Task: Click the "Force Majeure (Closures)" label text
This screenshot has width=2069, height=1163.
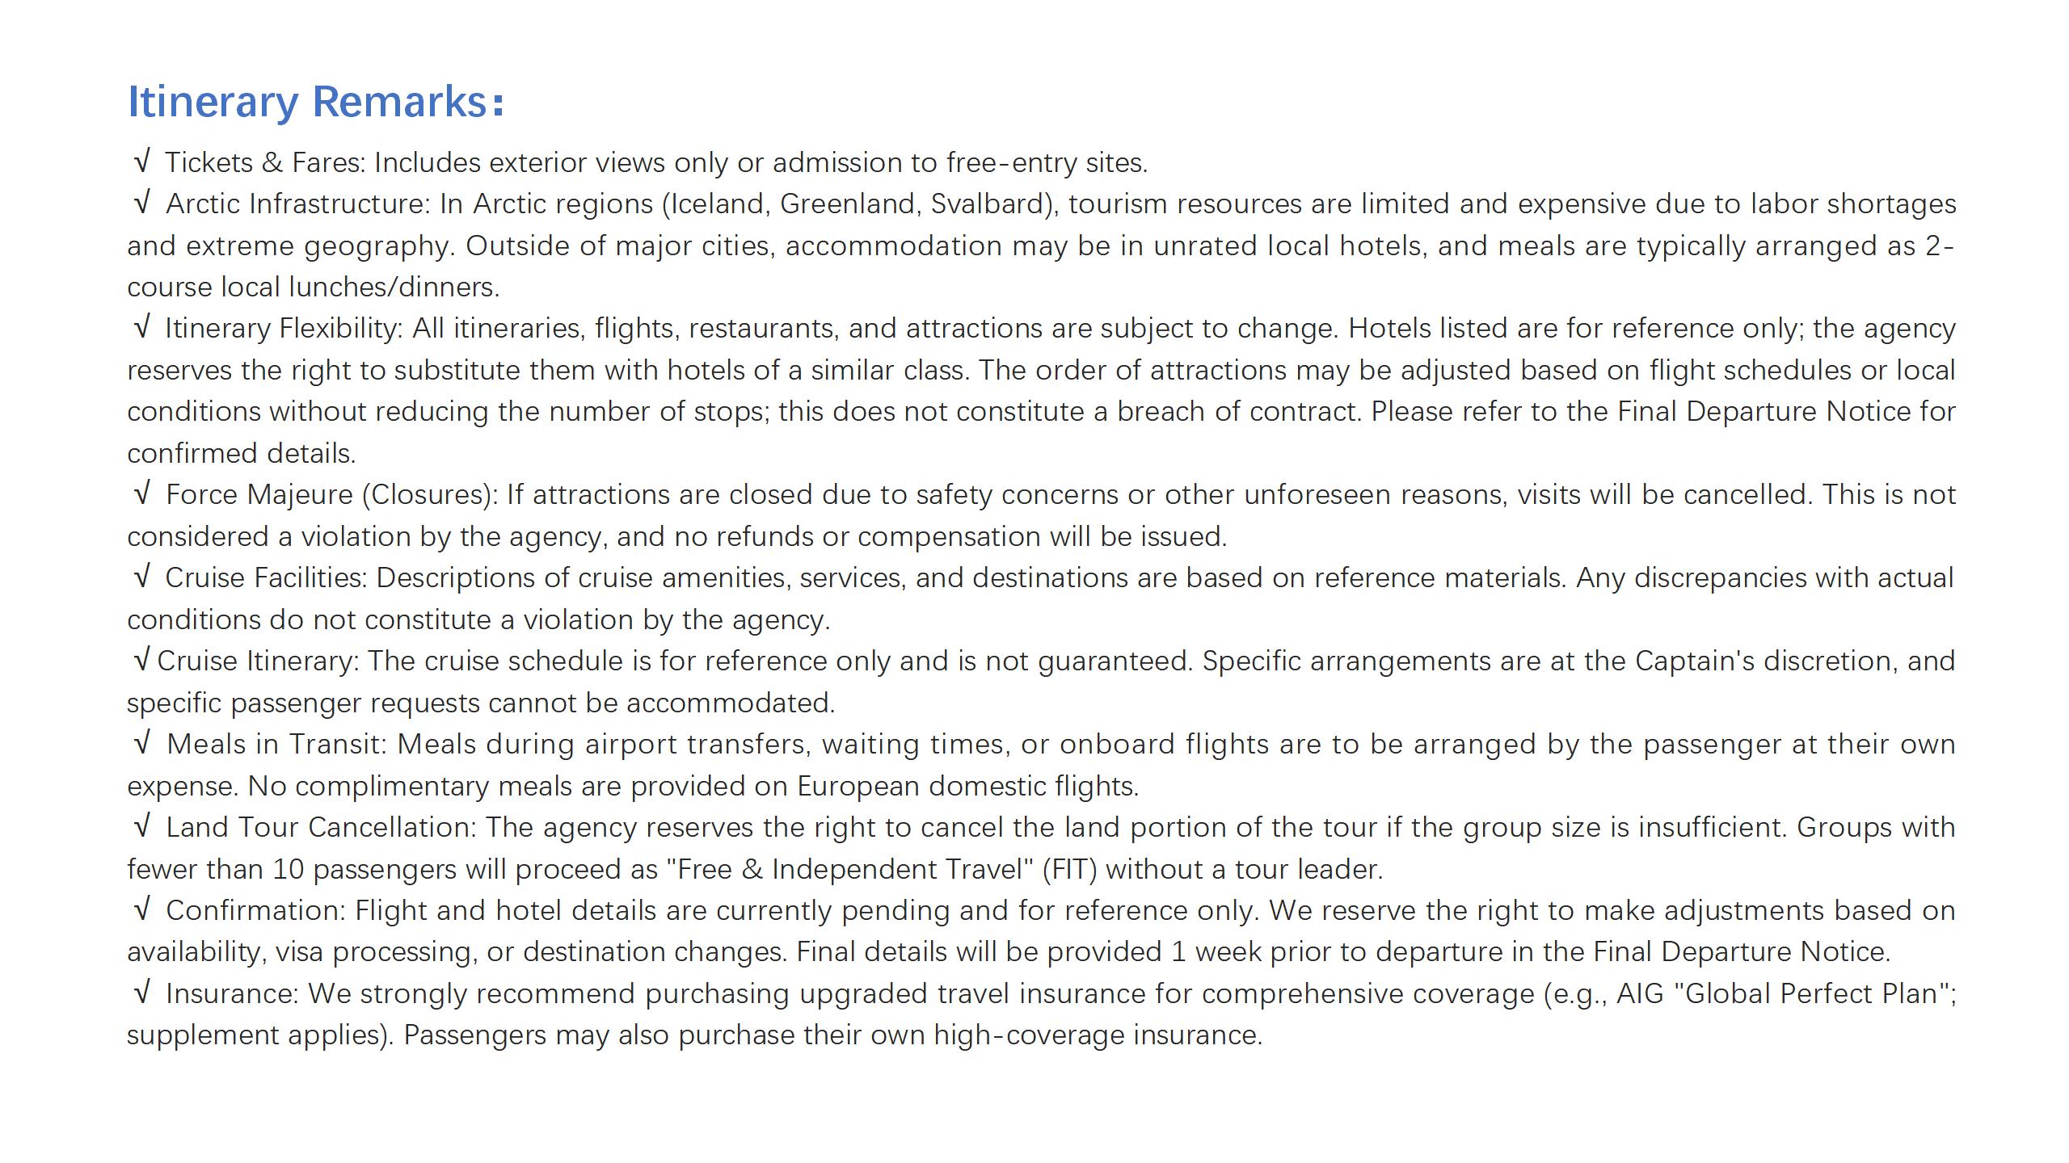Action: point(332,495)
